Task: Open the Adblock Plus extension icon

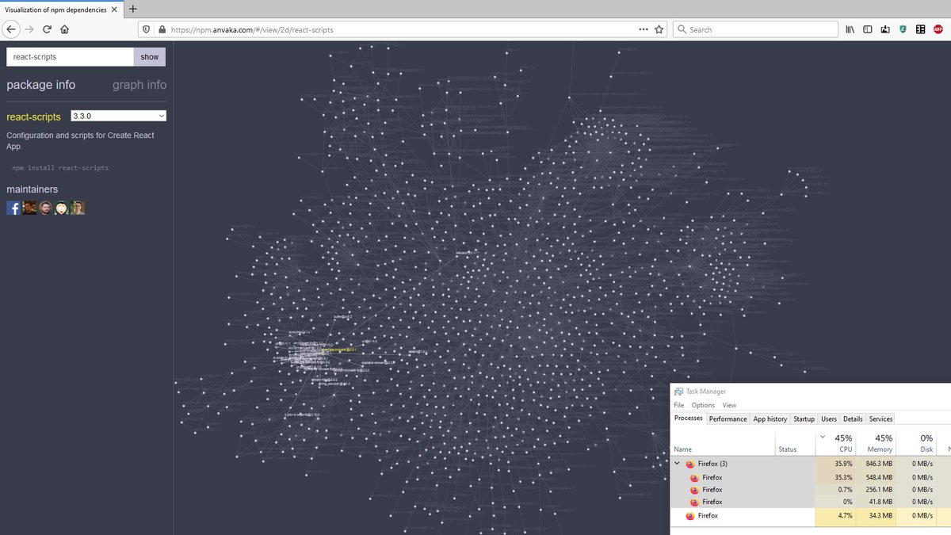Action: 938,29
